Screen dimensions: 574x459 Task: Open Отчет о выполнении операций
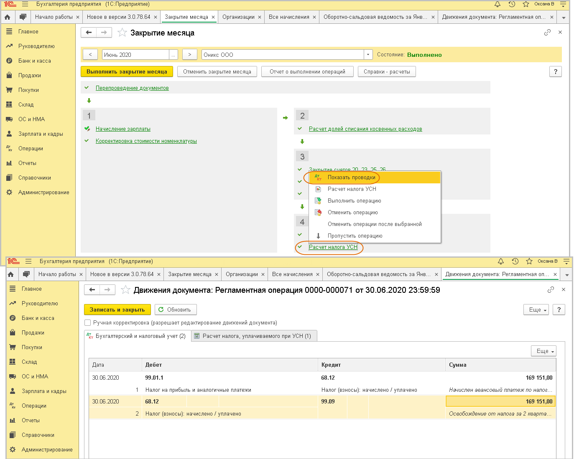[x=307, y=71]
